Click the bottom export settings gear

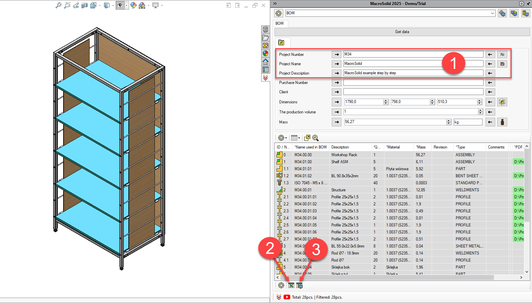[281, 285]
